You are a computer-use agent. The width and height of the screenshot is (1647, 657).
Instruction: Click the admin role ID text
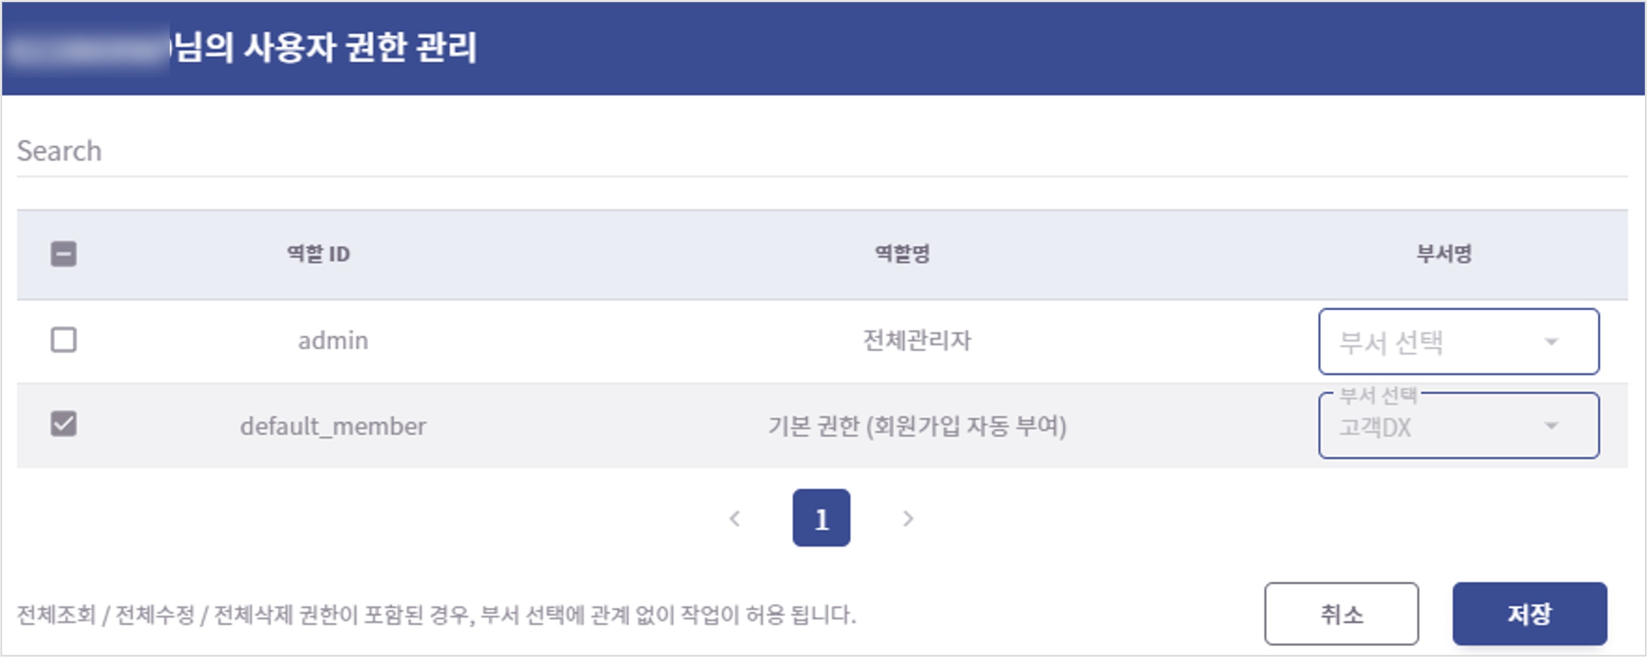(x=334, y=340)
